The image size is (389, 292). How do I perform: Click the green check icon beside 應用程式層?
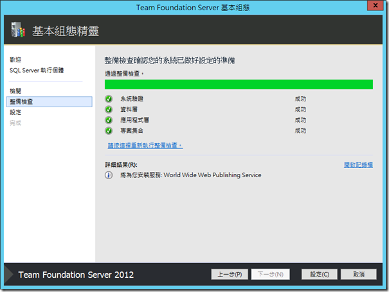(x=109, y=120)
